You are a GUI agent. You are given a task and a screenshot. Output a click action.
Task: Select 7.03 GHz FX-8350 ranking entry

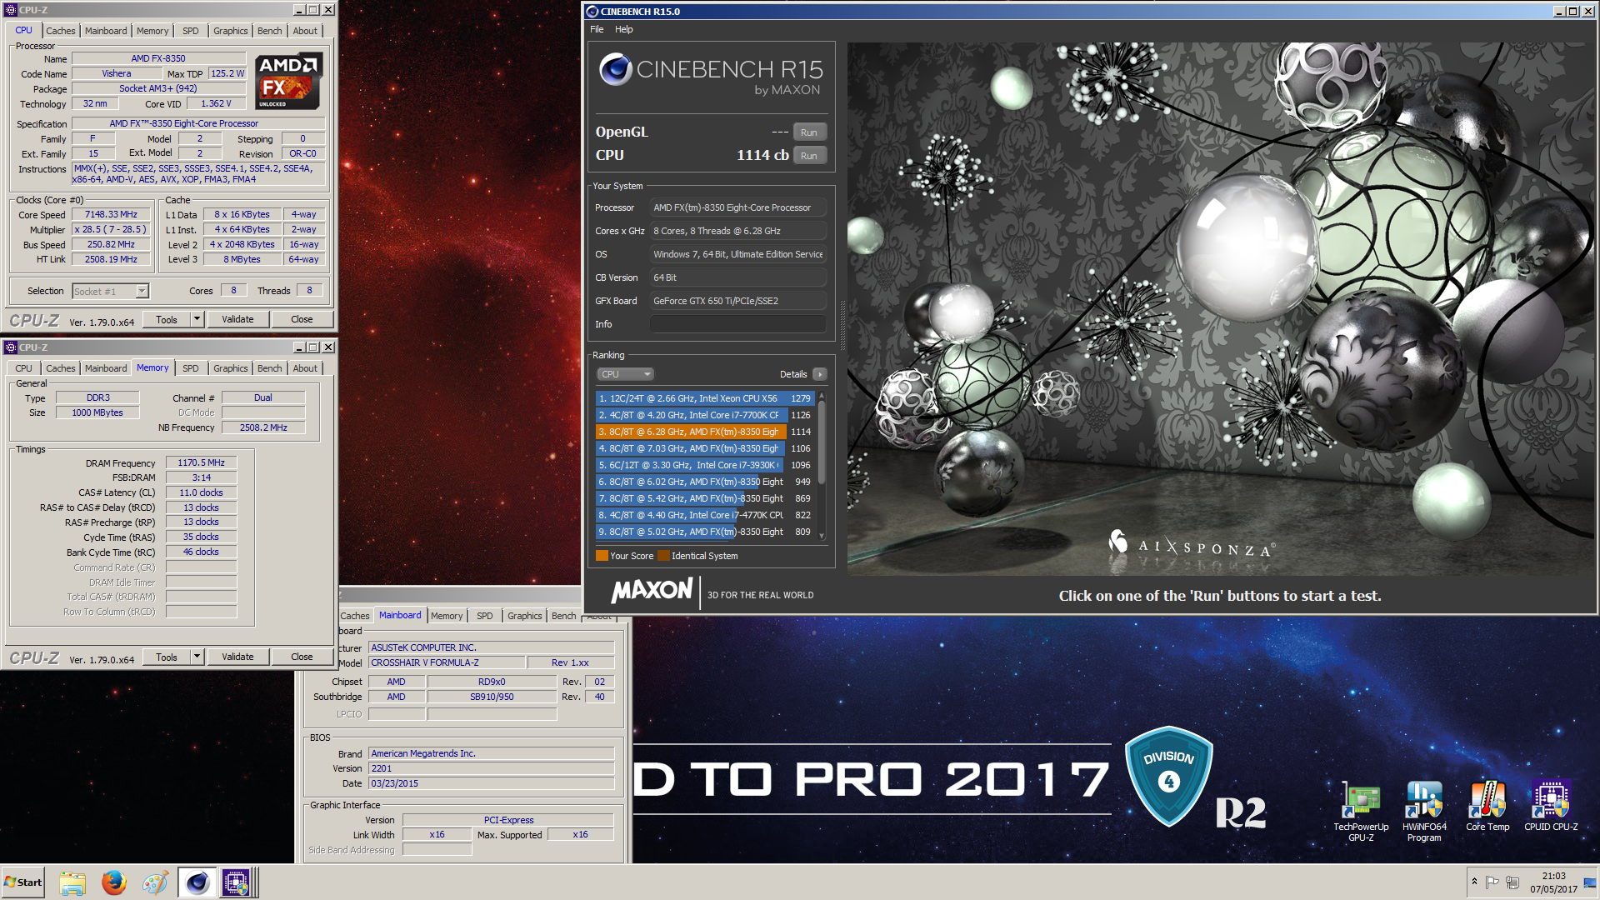point(704,448)
